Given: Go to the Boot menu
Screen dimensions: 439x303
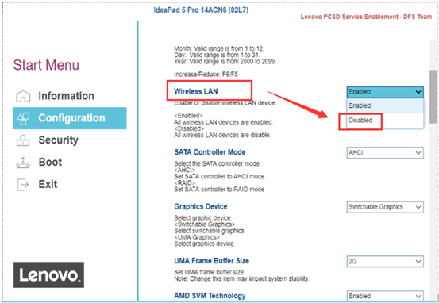Looking at the screenshot, I should [50, 163].
